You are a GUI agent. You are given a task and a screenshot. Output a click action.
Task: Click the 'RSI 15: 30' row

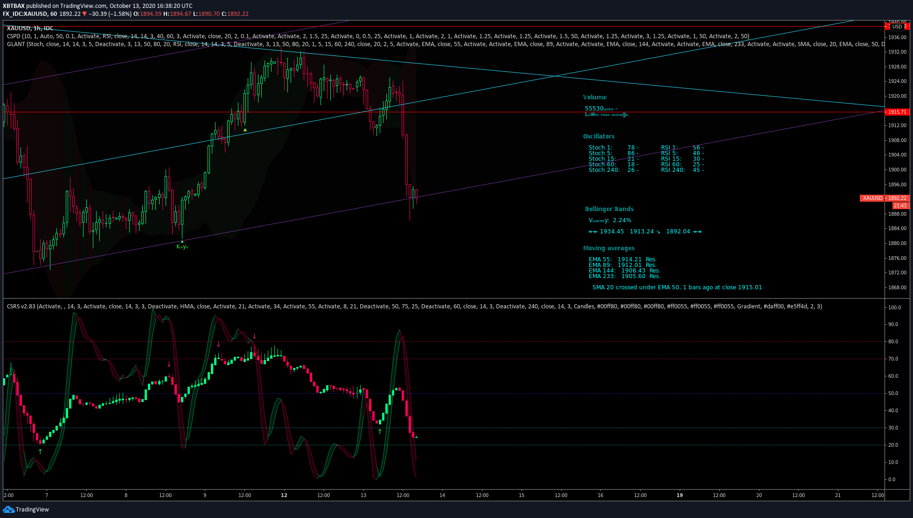683,159
